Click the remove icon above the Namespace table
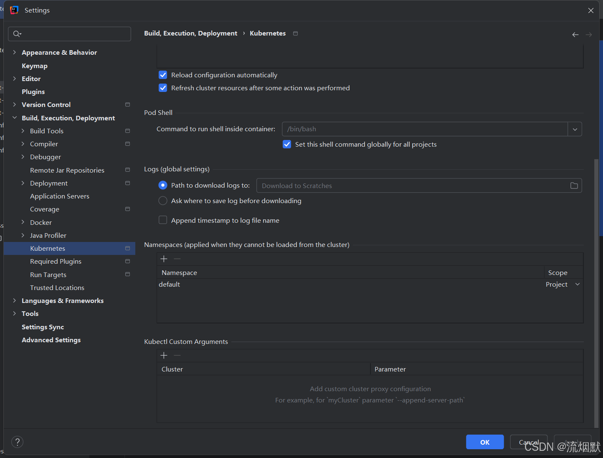The height and width of the screenshot is (458, 603). click(x=177, y=259)
